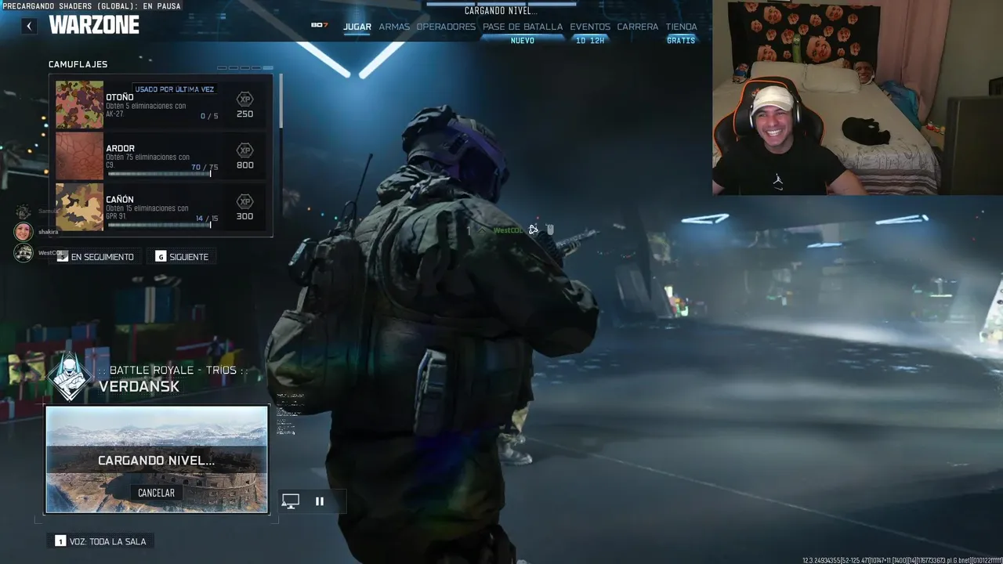The height and width of the screenshot is (564, 1003).
Task: Click the streamer webcam overlay
Action: pyautogui.click(x=857, y=97)
